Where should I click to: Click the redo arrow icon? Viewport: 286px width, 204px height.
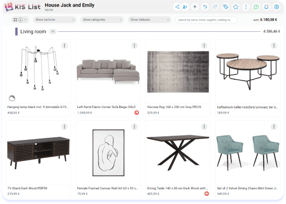click(x=215, y=7)
